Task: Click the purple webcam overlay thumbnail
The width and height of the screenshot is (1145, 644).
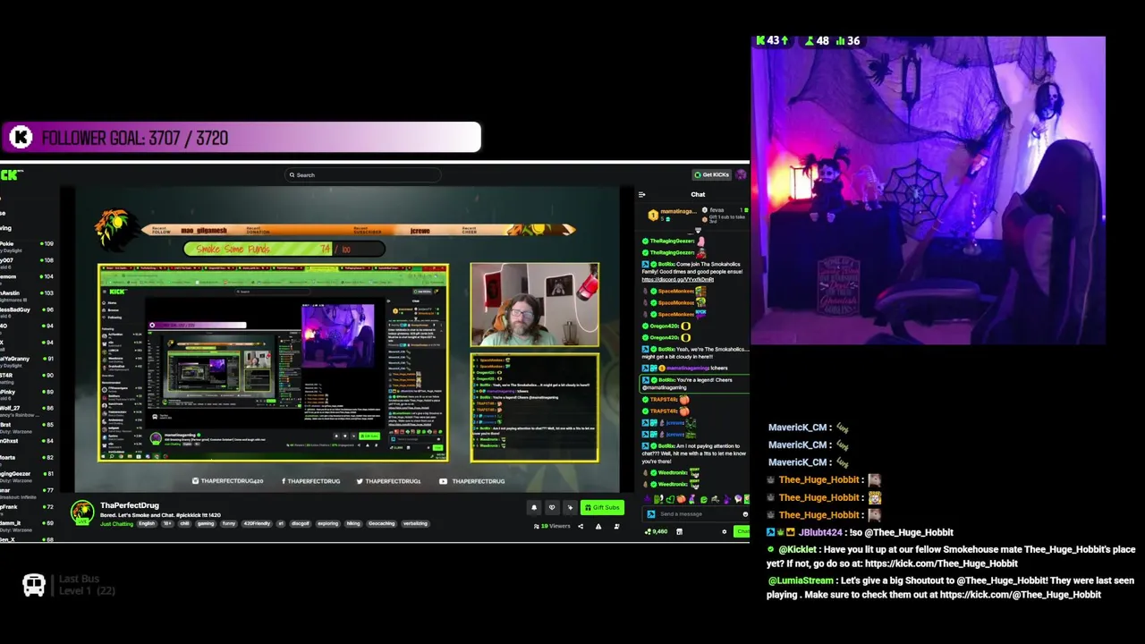Action: pos(928,191)
